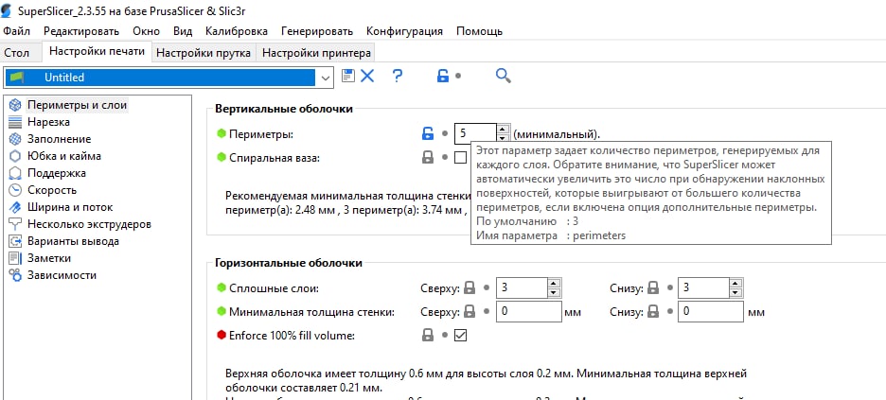Image resolution: width=886 pixels, height=400 pixels.
Task: Toggle the Спиральная ваза checkbox
Action: point(461,157)
